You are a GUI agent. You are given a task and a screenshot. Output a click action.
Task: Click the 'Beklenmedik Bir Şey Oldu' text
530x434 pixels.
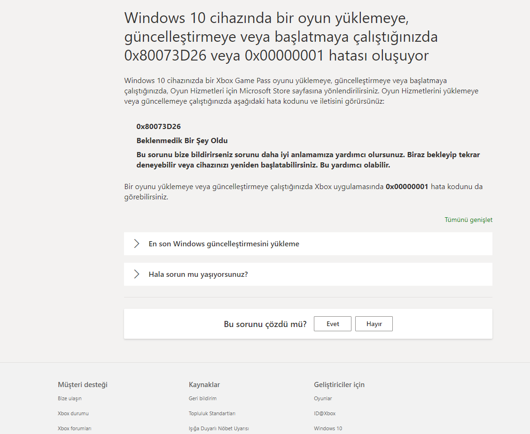tap(182, 141)
